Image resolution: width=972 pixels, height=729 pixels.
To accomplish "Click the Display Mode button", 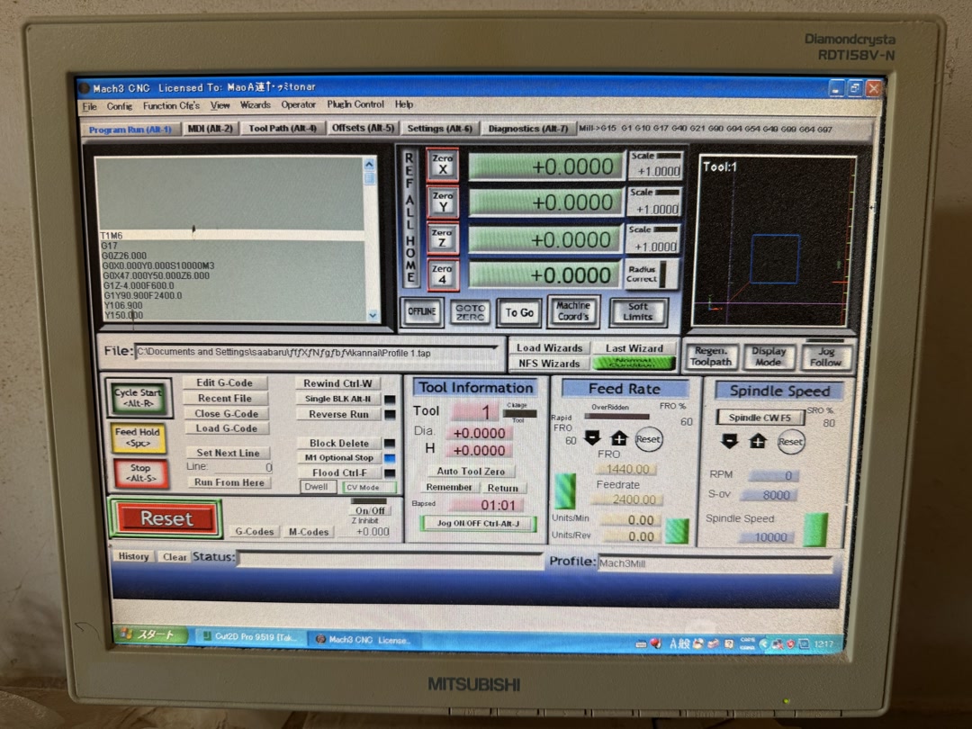I will click(x=768, y=356).
